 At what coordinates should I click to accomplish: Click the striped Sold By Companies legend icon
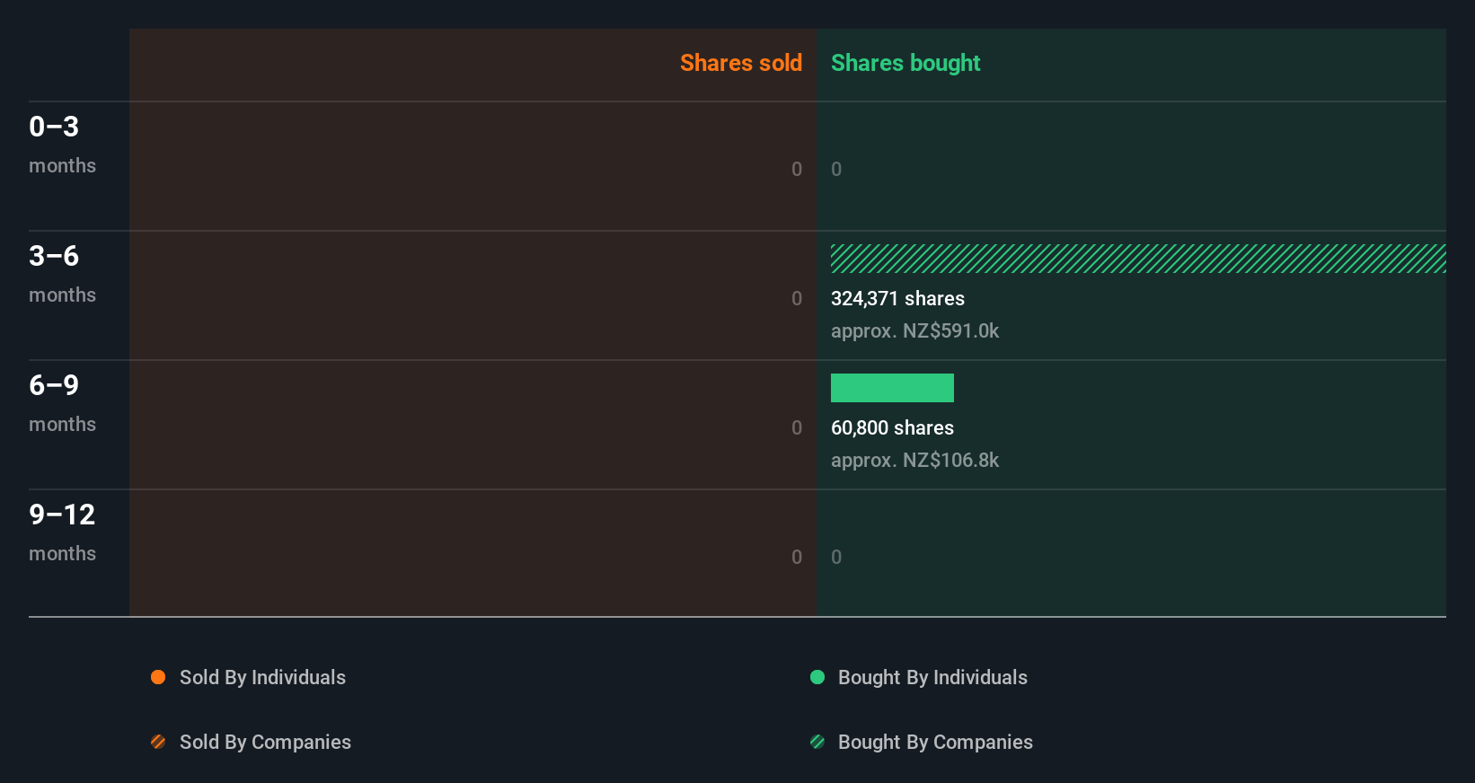click(158, 742)
